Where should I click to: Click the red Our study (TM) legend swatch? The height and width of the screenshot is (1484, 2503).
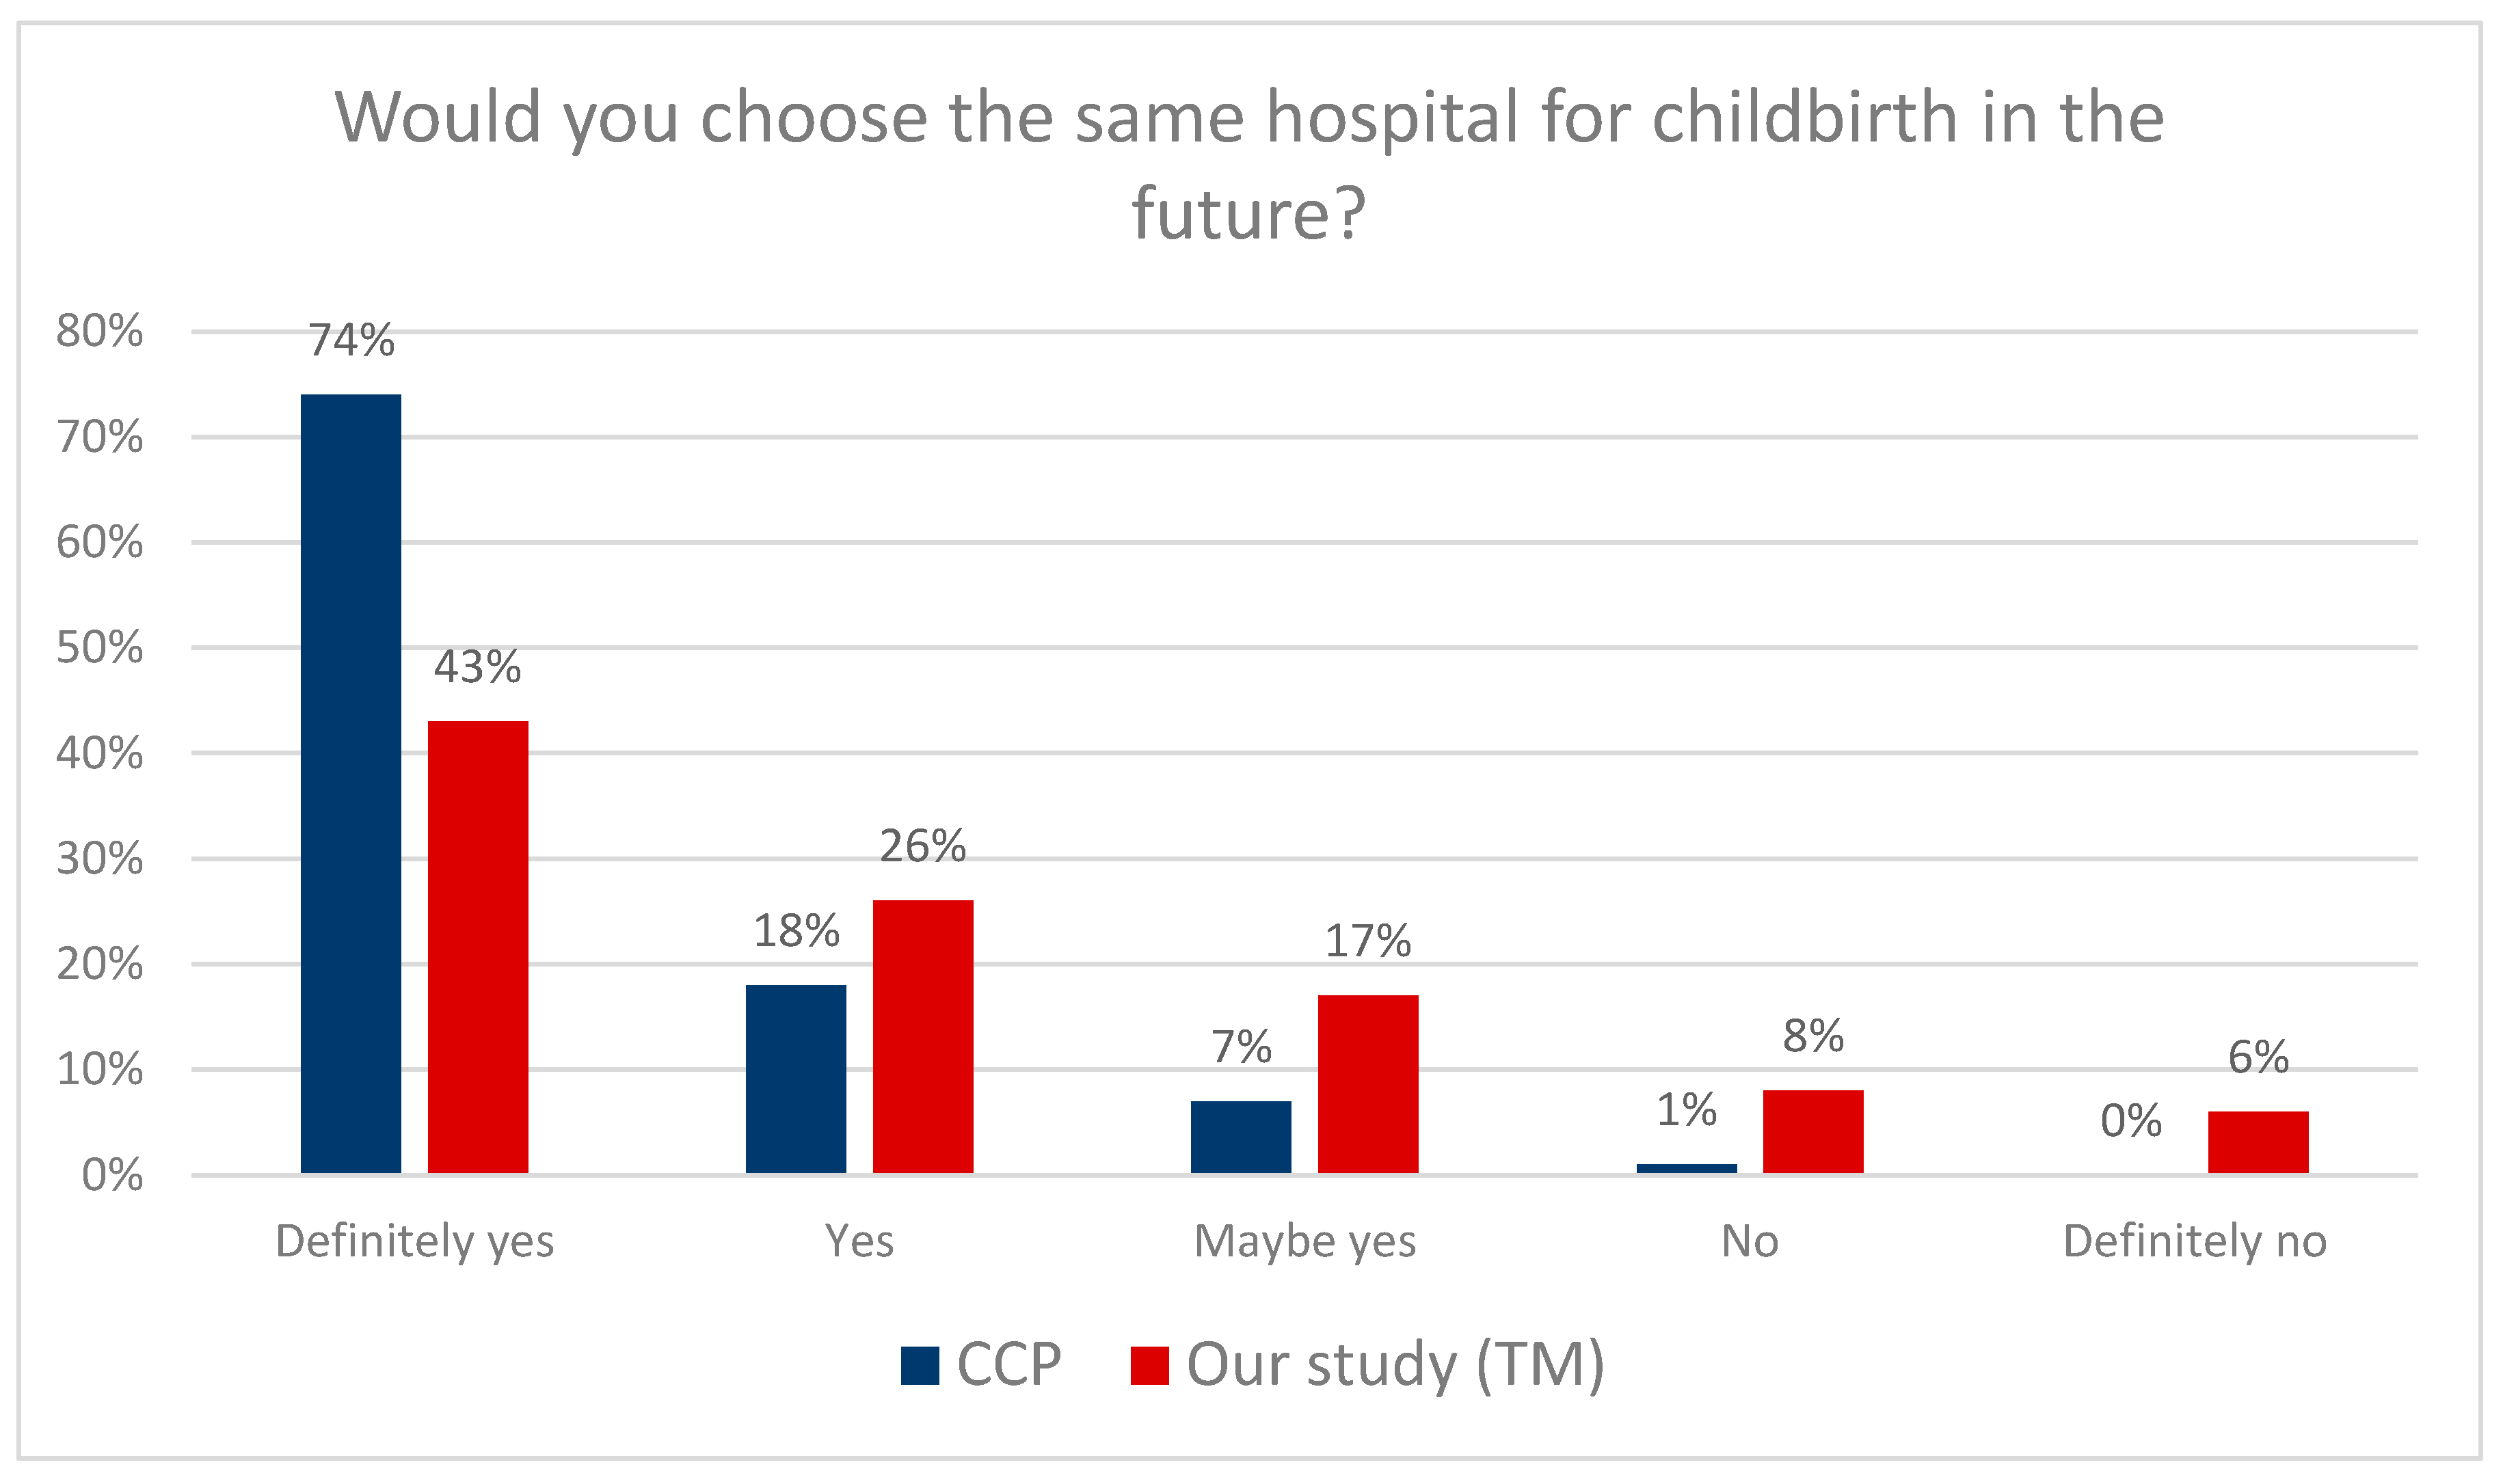pyautogui.click(x=1149, y=1366)
